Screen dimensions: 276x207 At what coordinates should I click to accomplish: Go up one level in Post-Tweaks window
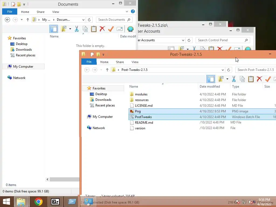point(107,70)
